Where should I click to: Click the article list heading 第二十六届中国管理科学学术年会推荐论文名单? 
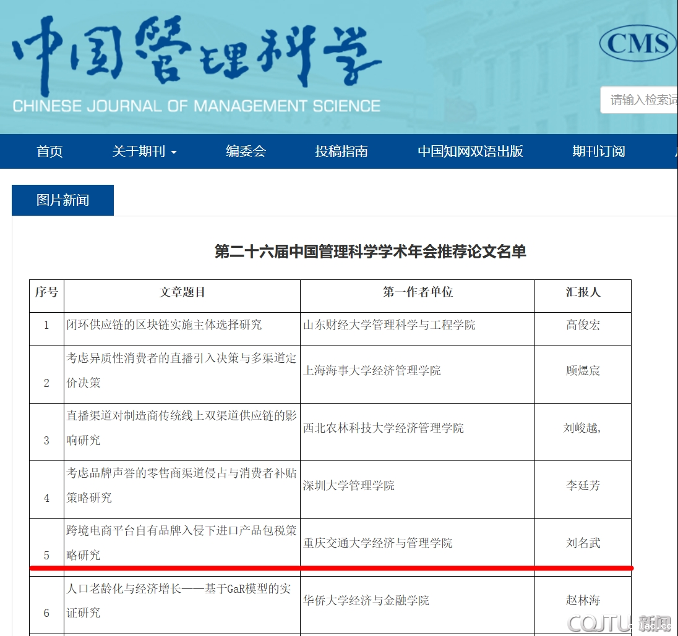tap(370, 252)
